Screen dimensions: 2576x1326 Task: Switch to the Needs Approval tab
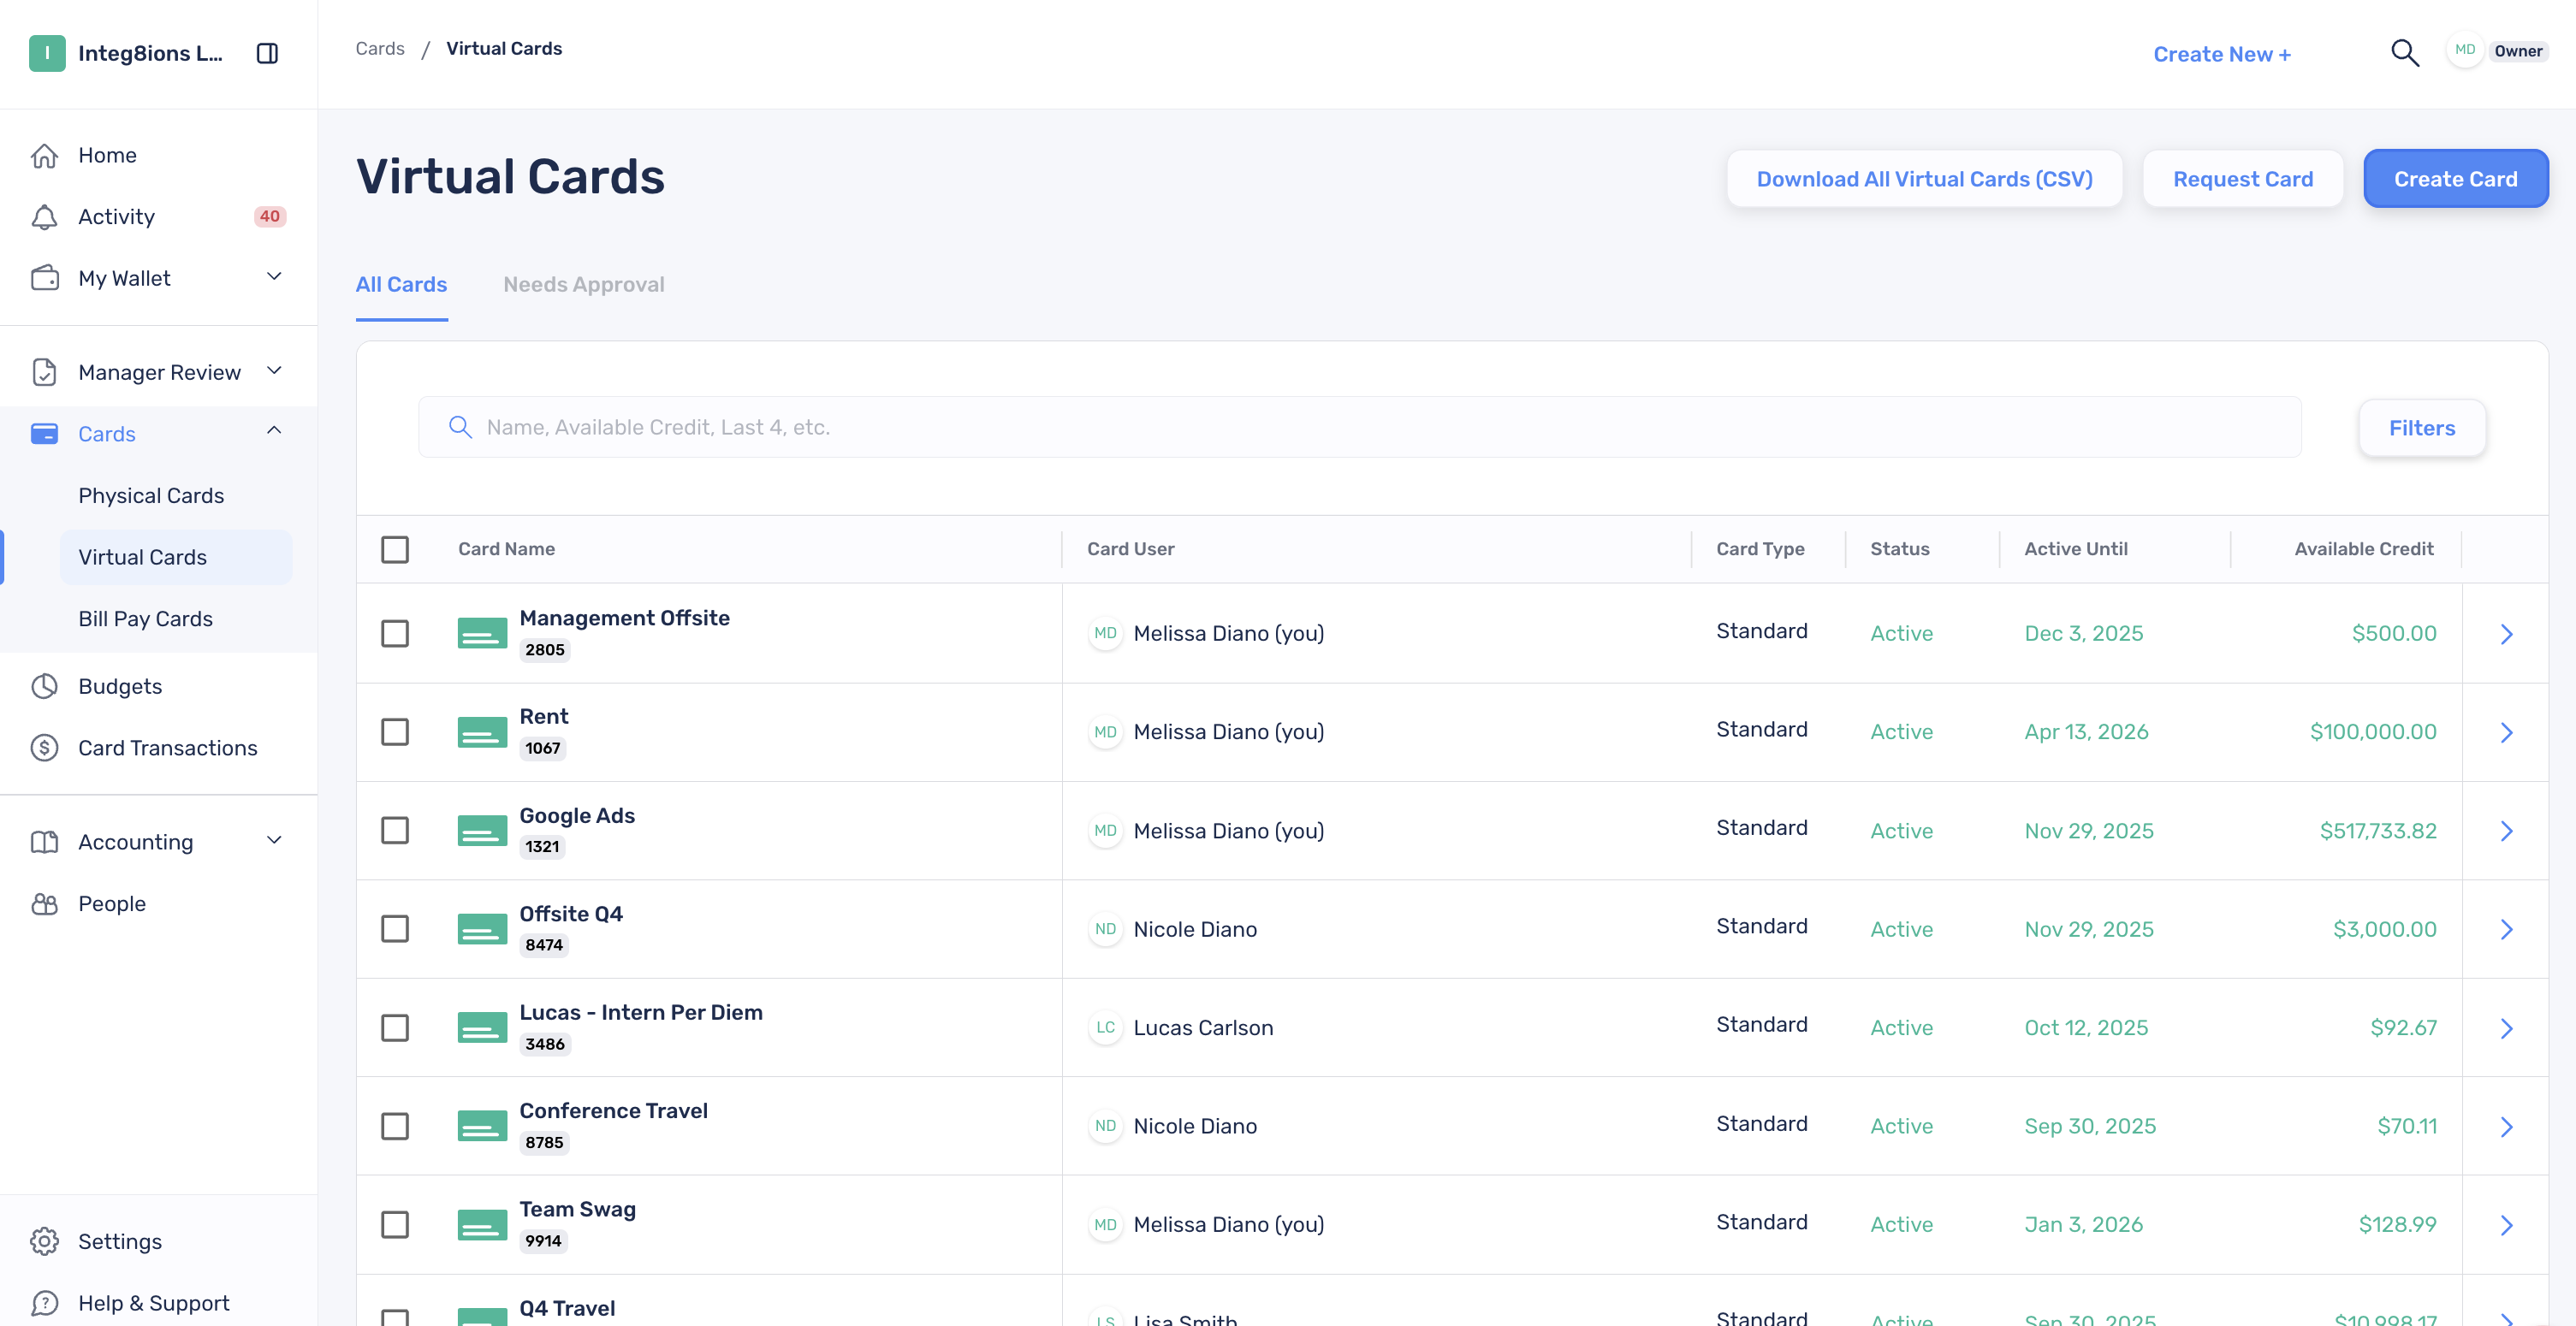point(584,285)
